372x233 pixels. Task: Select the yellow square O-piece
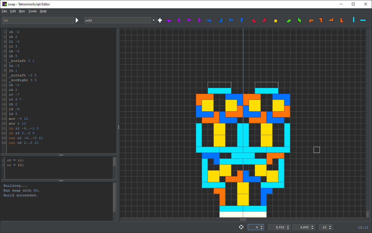pyautogui.click(x=276, y=21)
